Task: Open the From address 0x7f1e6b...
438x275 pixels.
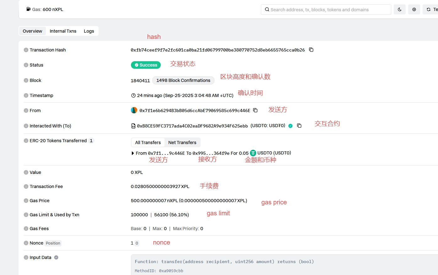Action: (195, 111)
